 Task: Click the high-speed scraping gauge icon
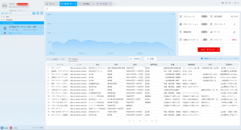(5, 33)
